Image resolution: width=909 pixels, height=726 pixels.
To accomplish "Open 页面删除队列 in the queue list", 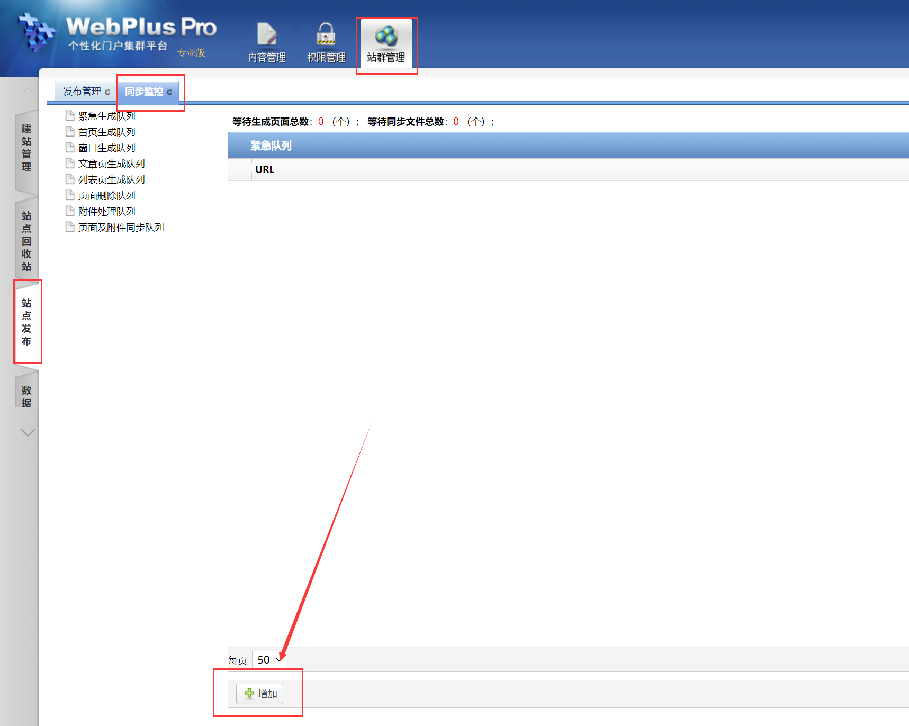I will pyautogui.click(x=106, y=195).
